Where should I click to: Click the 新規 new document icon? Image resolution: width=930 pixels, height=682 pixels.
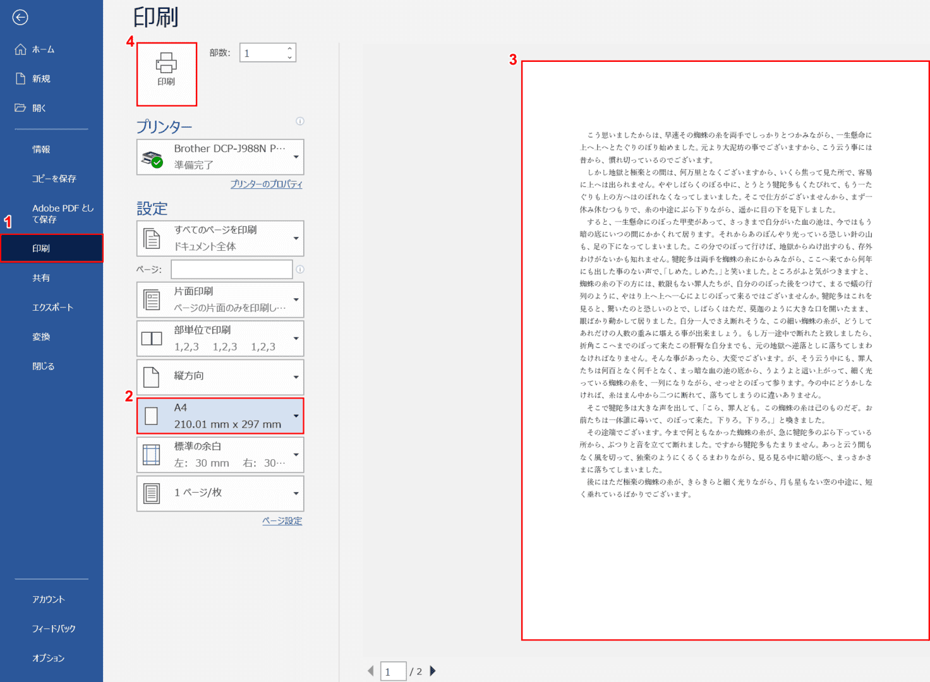(x=20, y=78)
